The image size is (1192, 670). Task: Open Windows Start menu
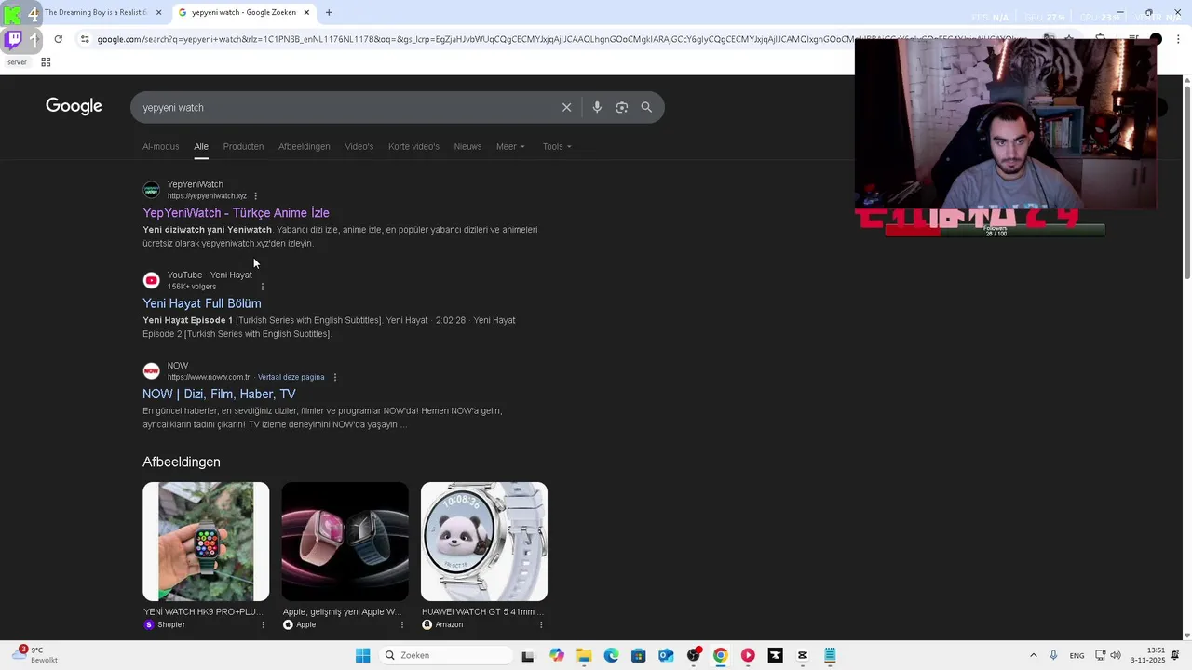click(x=362, y=655)
